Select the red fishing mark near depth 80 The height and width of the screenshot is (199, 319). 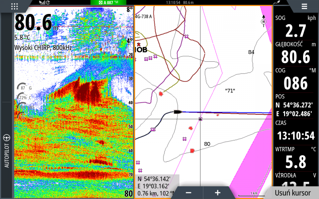tap(192, 150)
